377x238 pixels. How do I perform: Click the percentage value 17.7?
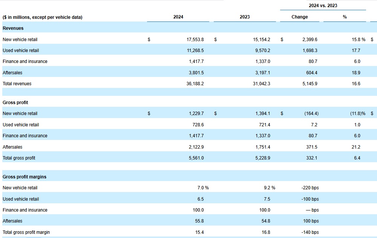[x=356, y=51]
